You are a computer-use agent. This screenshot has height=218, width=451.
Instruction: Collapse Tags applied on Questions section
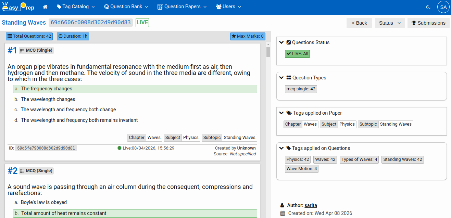(x=281, y=148)
